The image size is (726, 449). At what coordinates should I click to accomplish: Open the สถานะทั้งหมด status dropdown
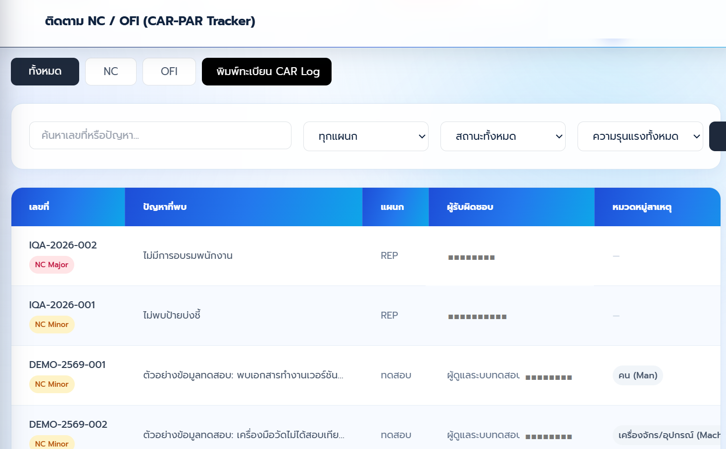[x=503, y=136]
